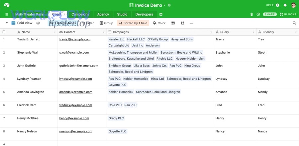
Task: Toggle the select all rows checkbox
Action: coord(4,32)
